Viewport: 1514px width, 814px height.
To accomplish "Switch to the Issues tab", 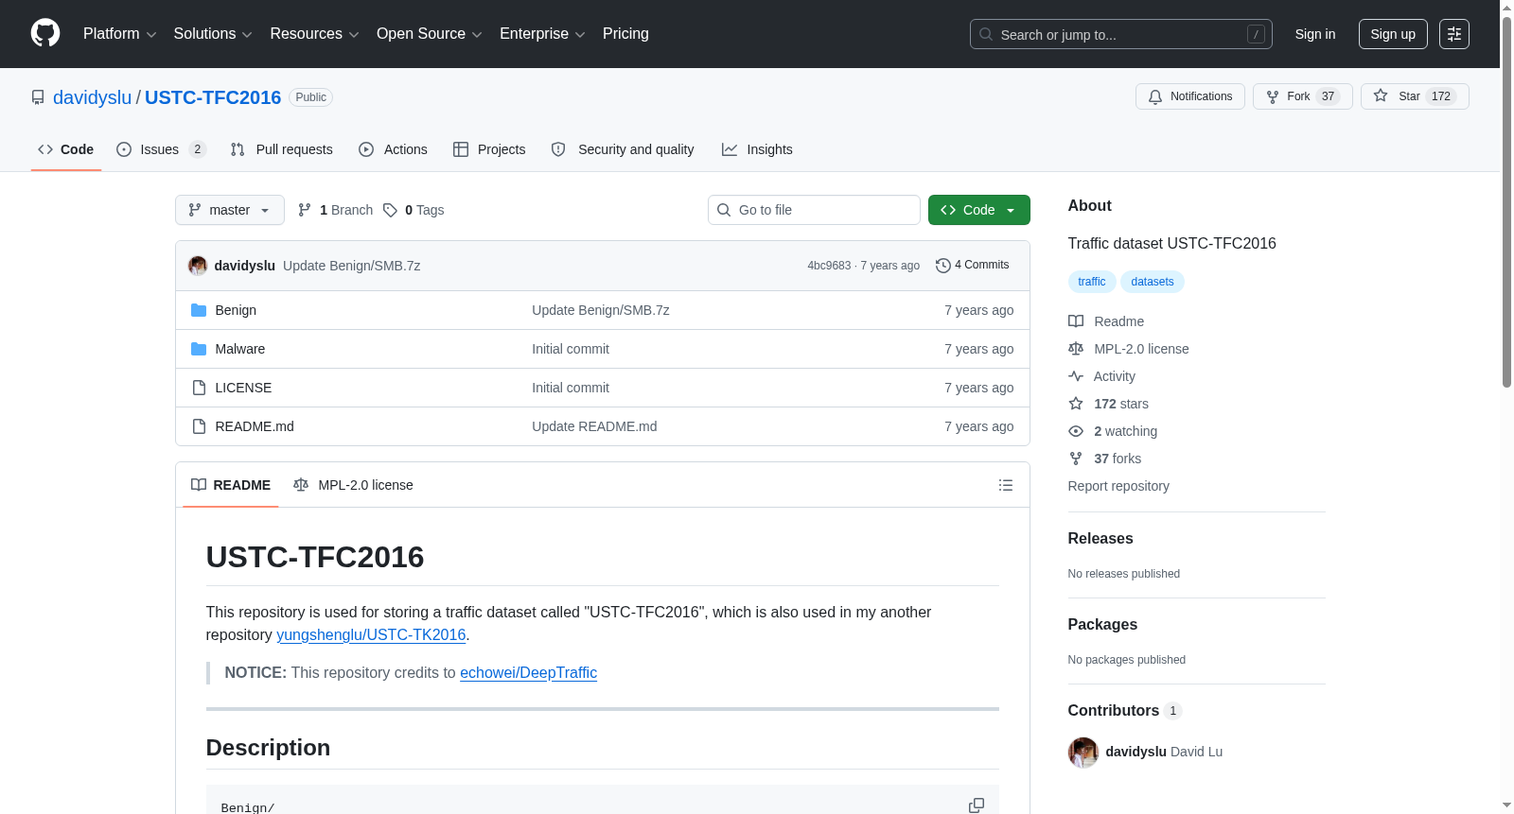I will click(161, 149).
